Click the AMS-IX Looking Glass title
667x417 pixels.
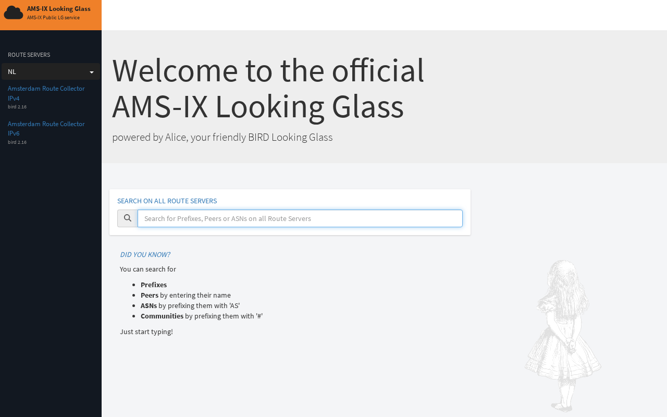point(59,9)
